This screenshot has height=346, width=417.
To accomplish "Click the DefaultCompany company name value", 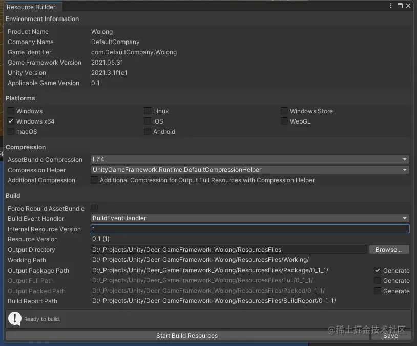I will [115, 42].
